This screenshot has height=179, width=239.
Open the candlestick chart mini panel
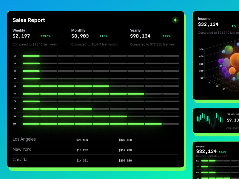[209, 121]
